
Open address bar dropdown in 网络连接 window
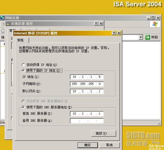pyautogui.click(x=141, y=37)
